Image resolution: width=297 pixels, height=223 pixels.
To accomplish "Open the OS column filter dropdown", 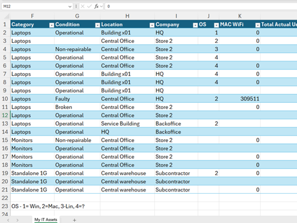I will tap(216, 25).
